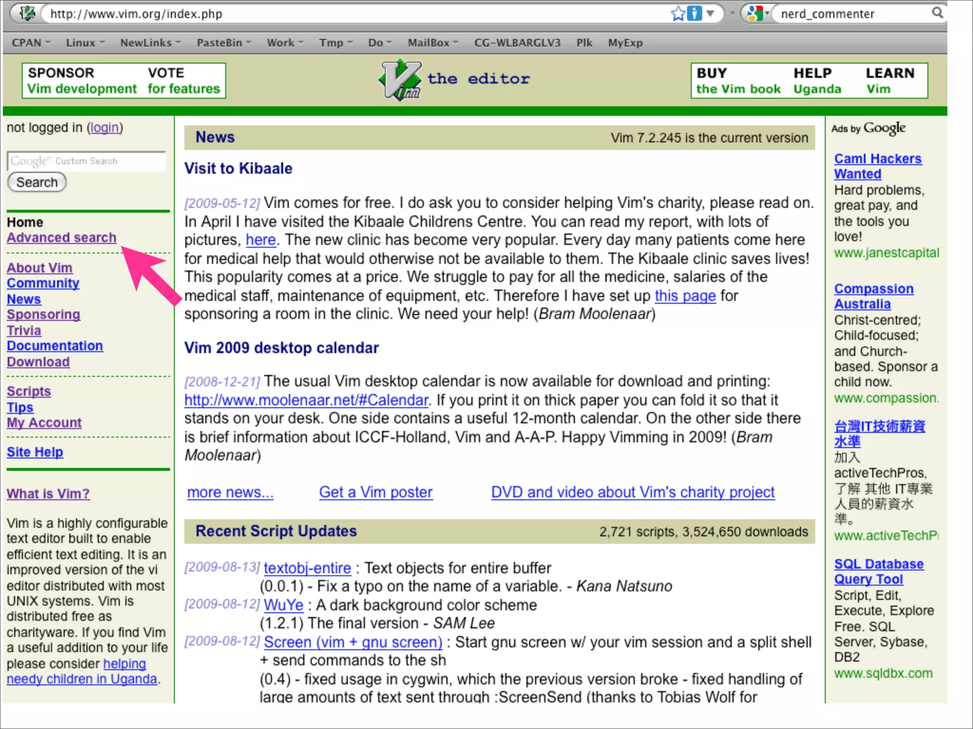
Task: Open the textobj-entire script link
Action: click(307, 568)
